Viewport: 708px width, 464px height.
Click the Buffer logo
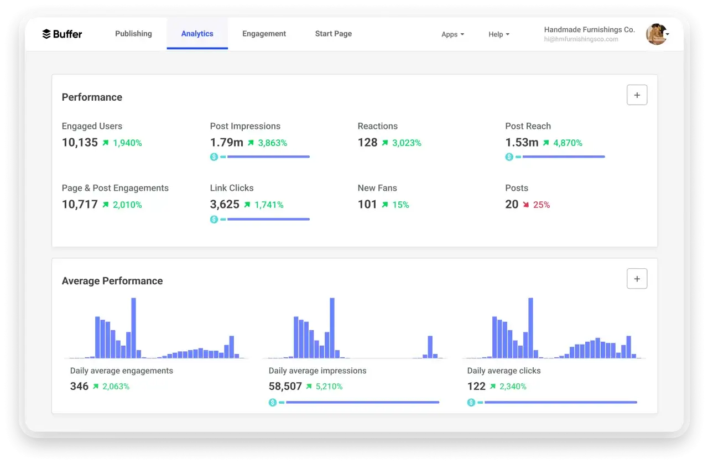(x=62, y=34)
